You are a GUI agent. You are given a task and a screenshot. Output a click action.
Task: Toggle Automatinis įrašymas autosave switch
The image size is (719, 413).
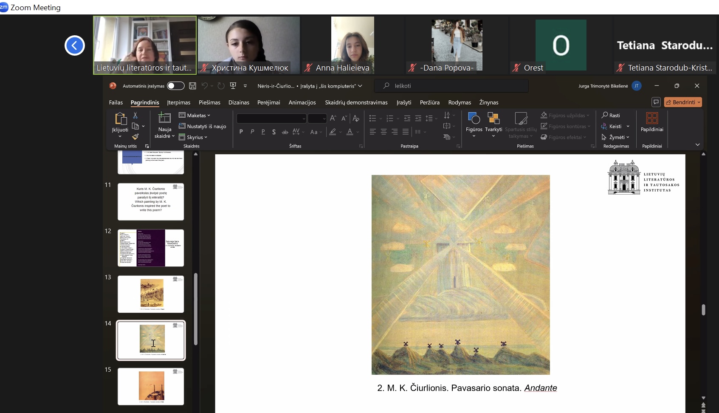pos(176,86)
